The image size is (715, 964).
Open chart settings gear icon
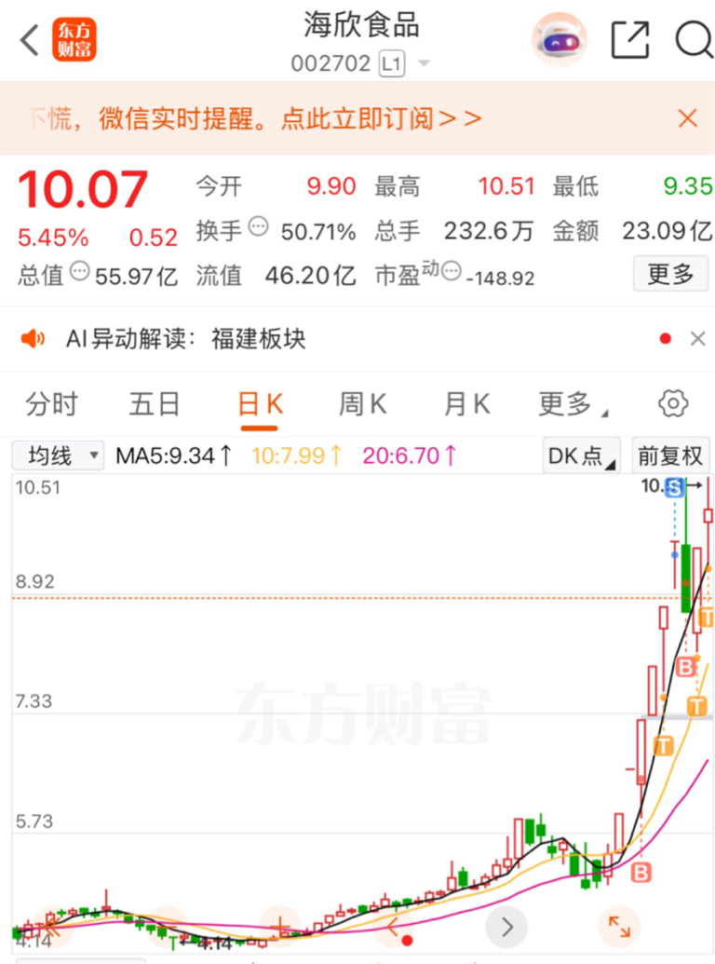click(673, 404)
